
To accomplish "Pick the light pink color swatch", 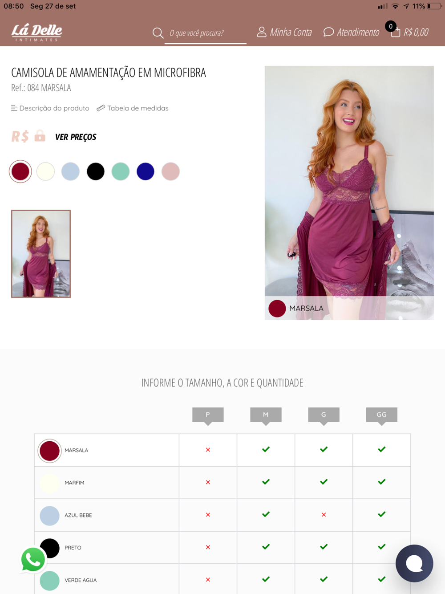I will pos(170,171).
